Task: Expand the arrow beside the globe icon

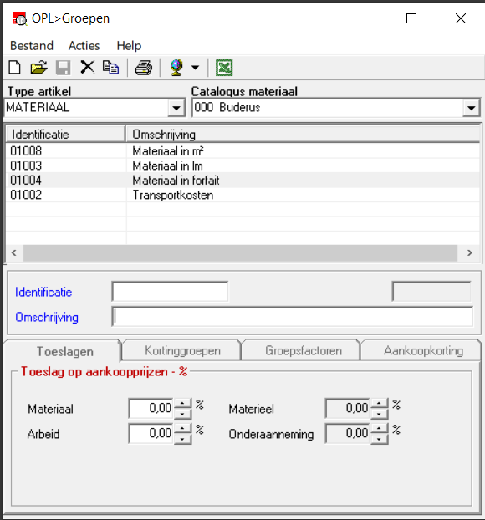Action: (x=196, y=68)
